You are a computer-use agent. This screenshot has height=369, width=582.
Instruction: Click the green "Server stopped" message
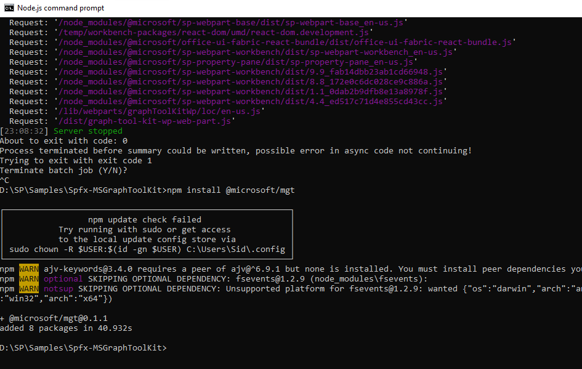coord(88,131)
